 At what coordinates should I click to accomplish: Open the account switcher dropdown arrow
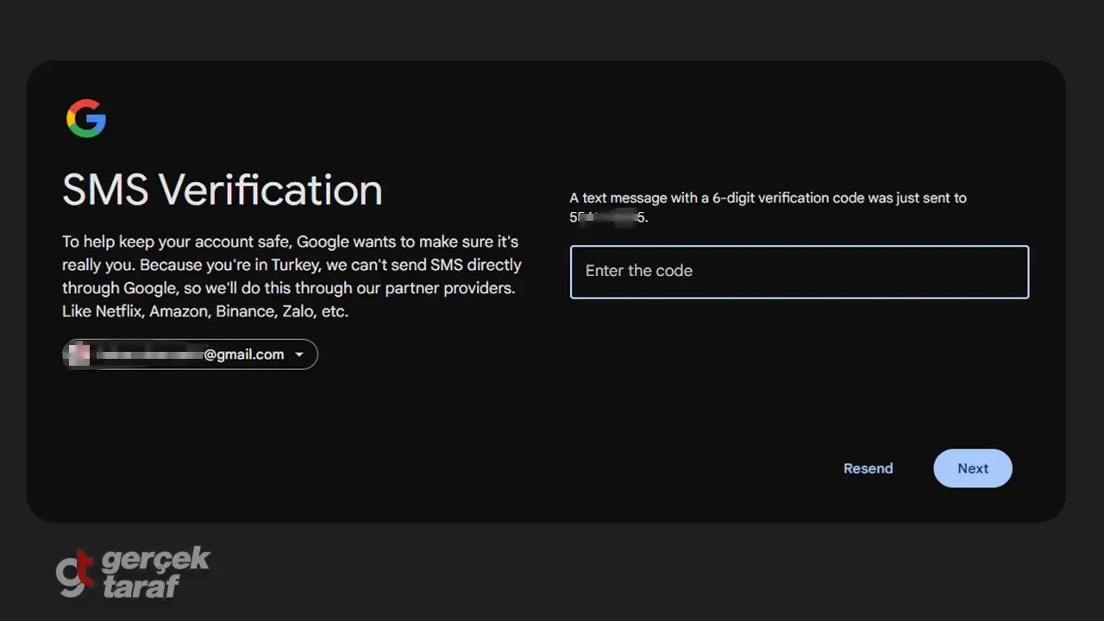[299, 354]
